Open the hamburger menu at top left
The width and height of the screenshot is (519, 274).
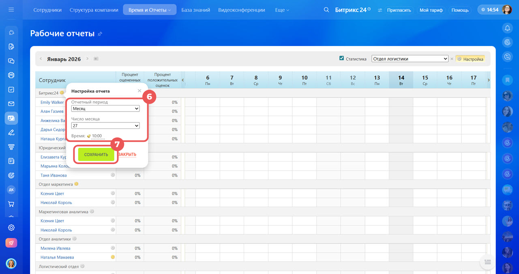[11, 10]
